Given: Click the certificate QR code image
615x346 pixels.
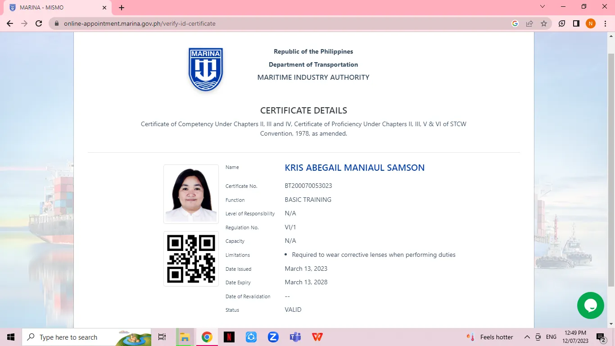Looking at the screenshot, I should 191,259.
